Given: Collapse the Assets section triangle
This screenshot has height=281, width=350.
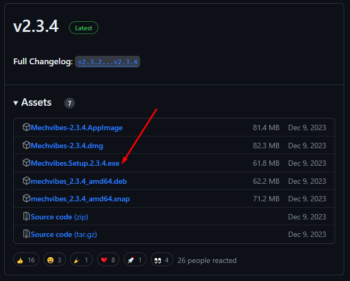Looking at the screenshot, I should (x=15, y=103).
